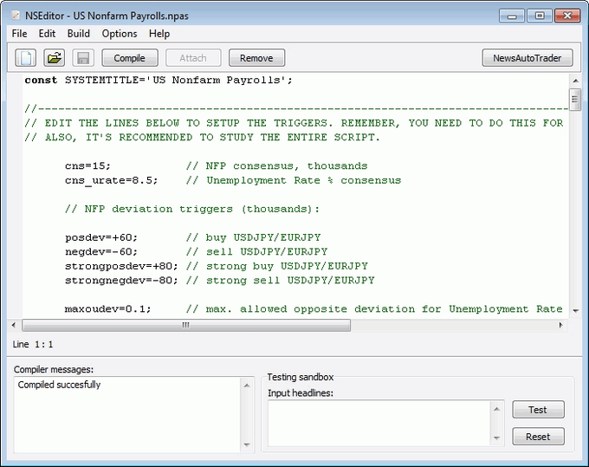
Task: Open NewsAutoTrader from toolbar
Action: 527,58
